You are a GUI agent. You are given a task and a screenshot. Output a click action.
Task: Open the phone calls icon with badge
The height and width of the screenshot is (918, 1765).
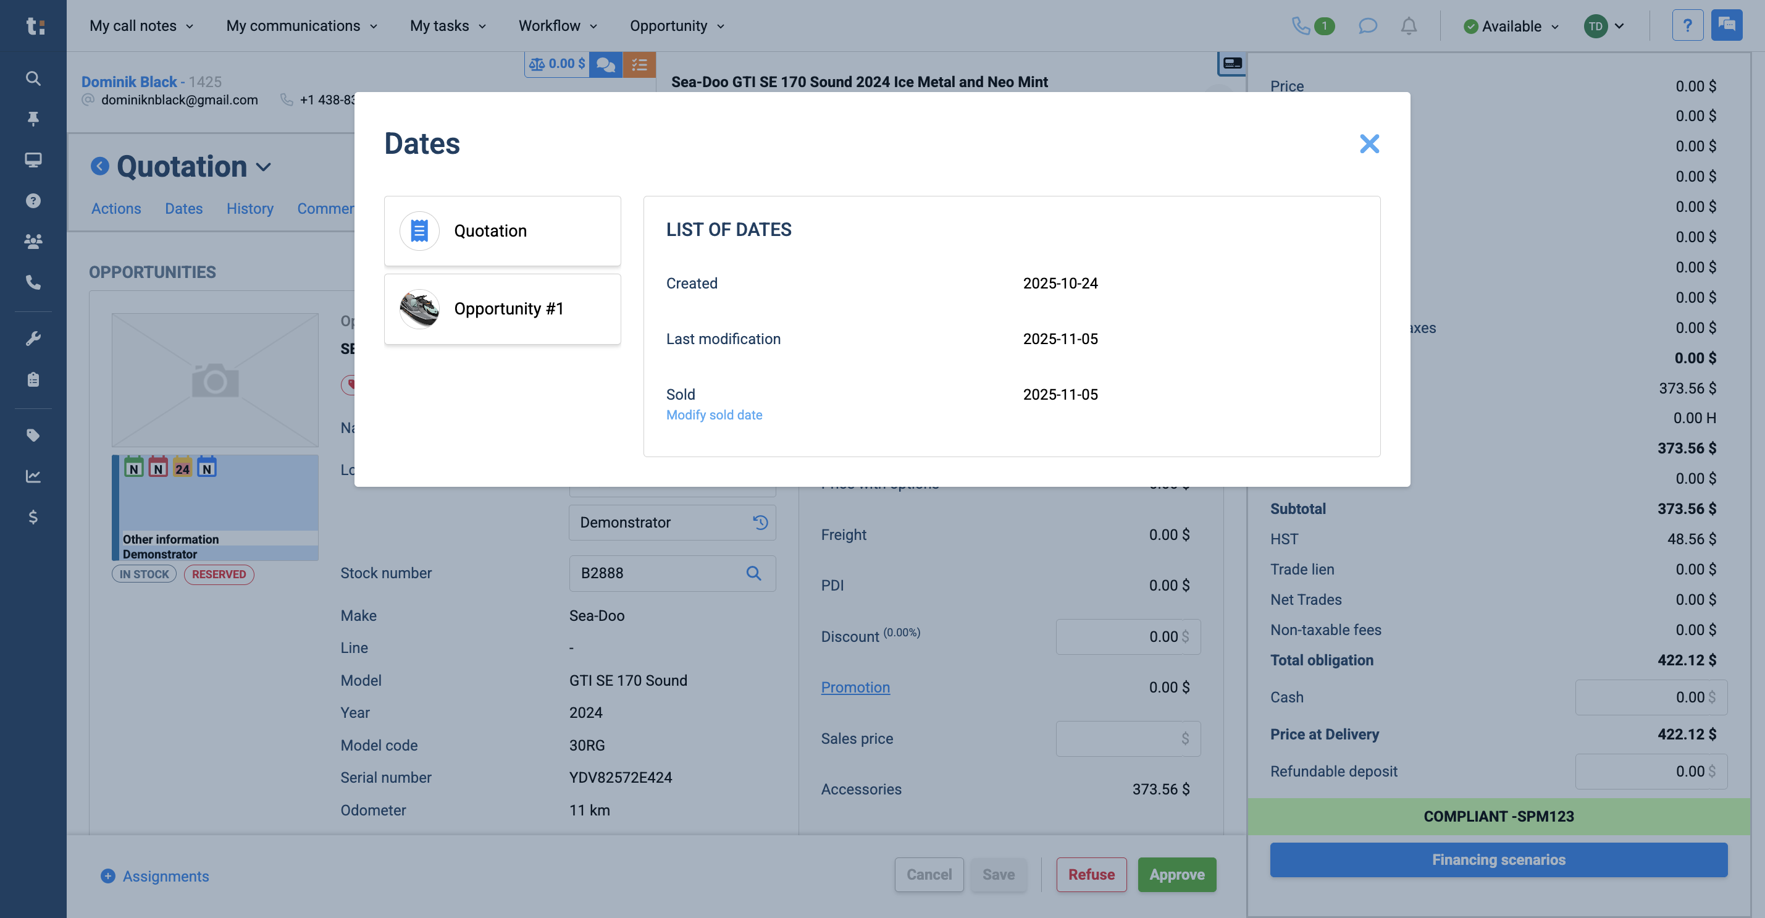(1312, 26)
